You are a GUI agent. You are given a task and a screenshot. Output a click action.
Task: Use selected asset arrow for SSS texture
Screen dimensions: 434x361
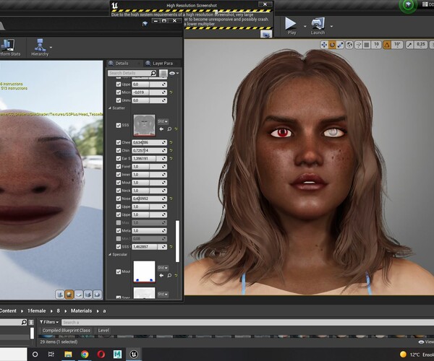pyautogui.click(x=161, y=129)
